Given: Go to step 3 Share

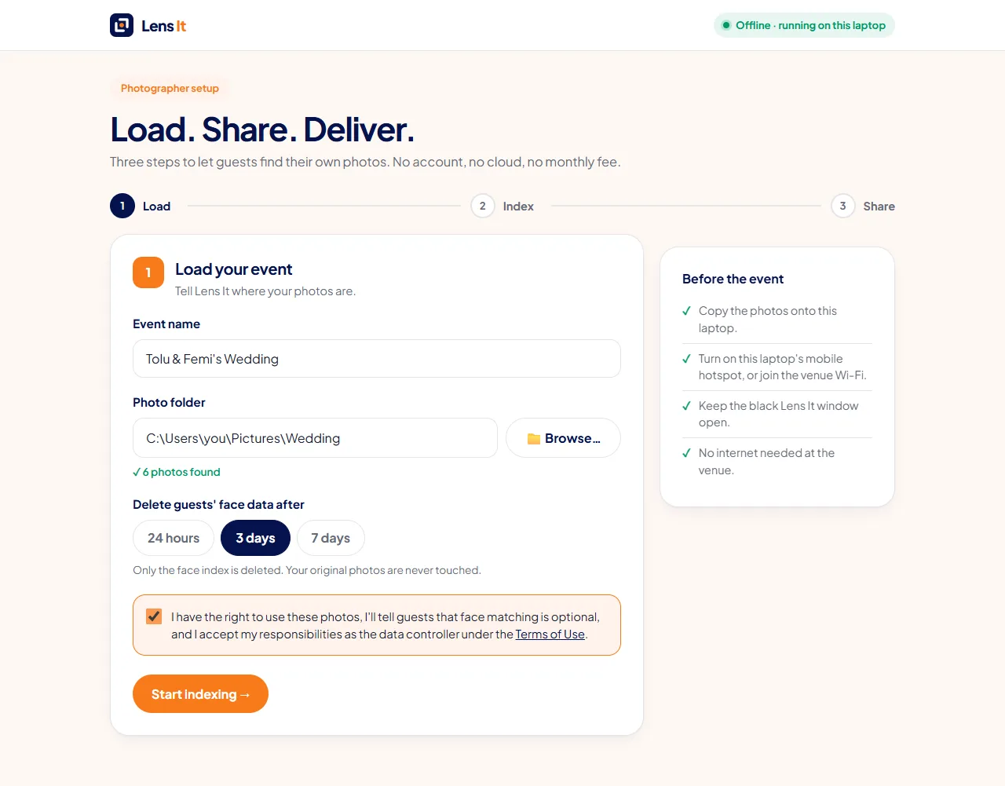Looking at the screenshot, I should click(863, 206).
